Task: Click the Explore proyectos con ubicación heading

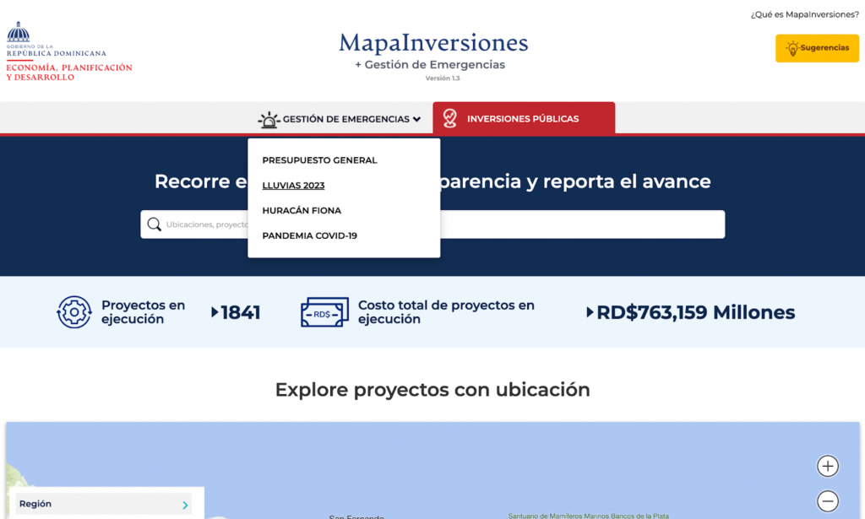Action: (x=432, y=390)
